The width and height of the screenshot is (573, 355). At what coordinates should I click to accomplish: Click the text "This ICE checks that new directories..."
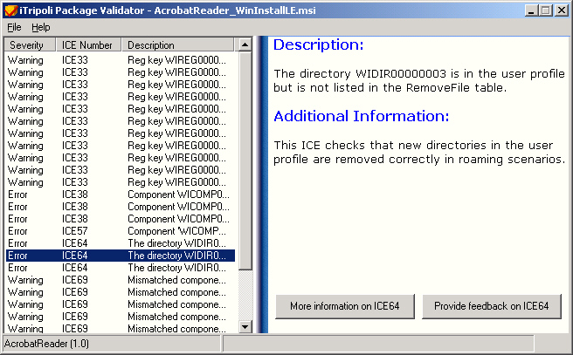click(419, 152)
